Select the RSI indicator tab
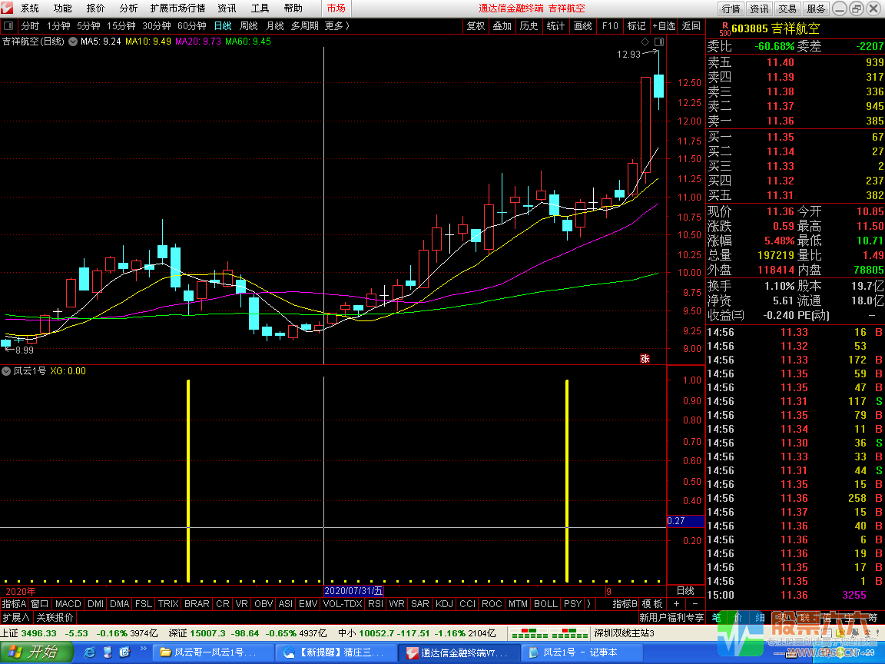885x664 pixels. click(376, 603)
